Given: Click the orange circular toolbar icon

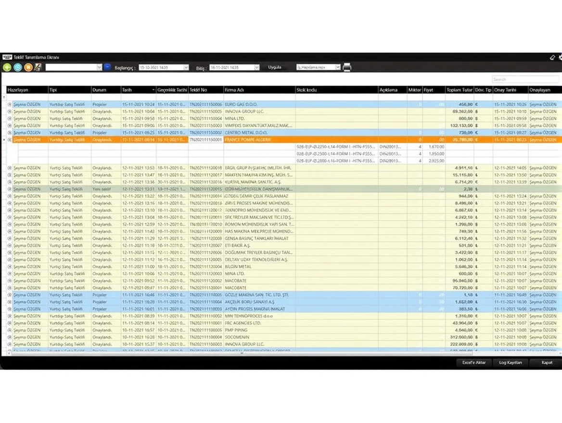Looking at the screenshot, I should pyautogui.click(x=28, y=67).
